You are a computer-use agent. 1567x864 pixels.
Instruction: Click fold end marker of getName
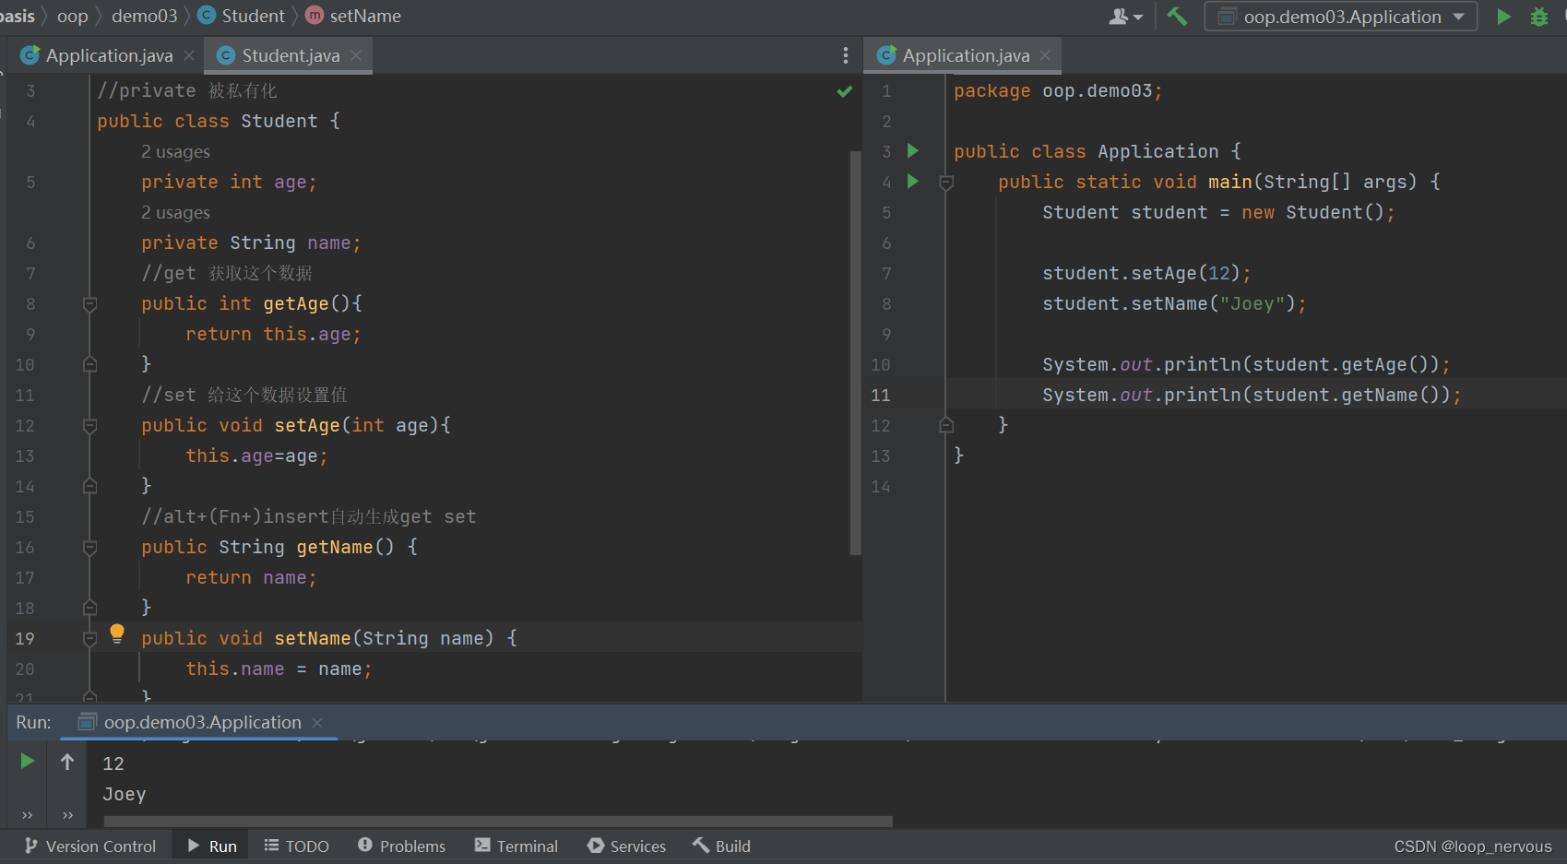[x=89, y=608]
